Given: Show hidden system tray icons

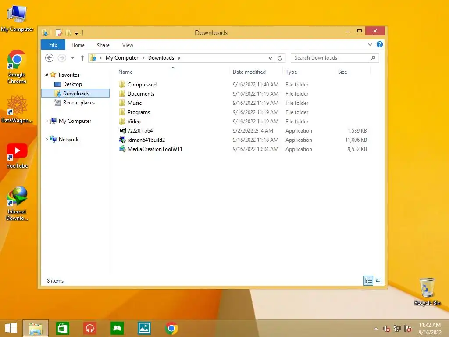Looking at the screenshot, I should [376, 329].
